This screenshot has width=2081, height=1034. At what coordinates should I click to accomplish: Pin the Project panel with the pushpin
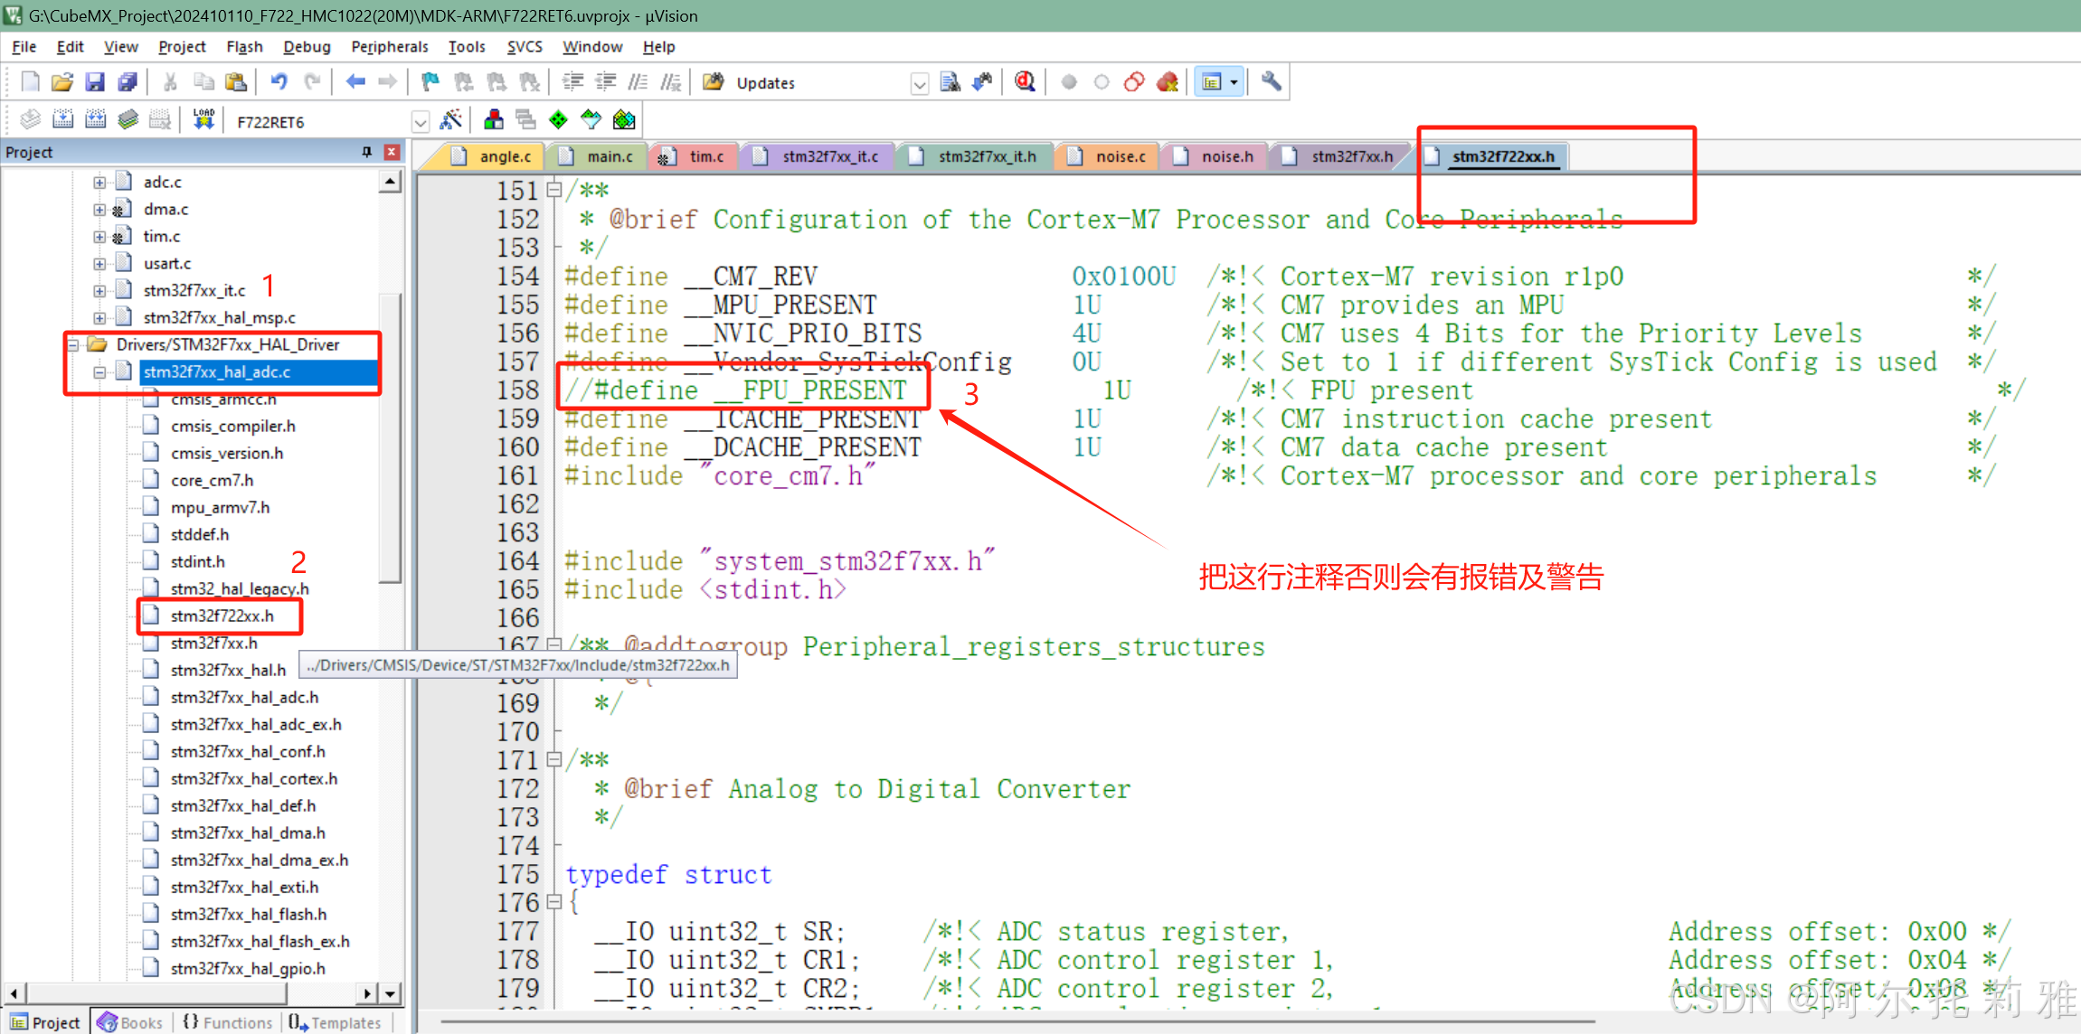coord(367,152)
